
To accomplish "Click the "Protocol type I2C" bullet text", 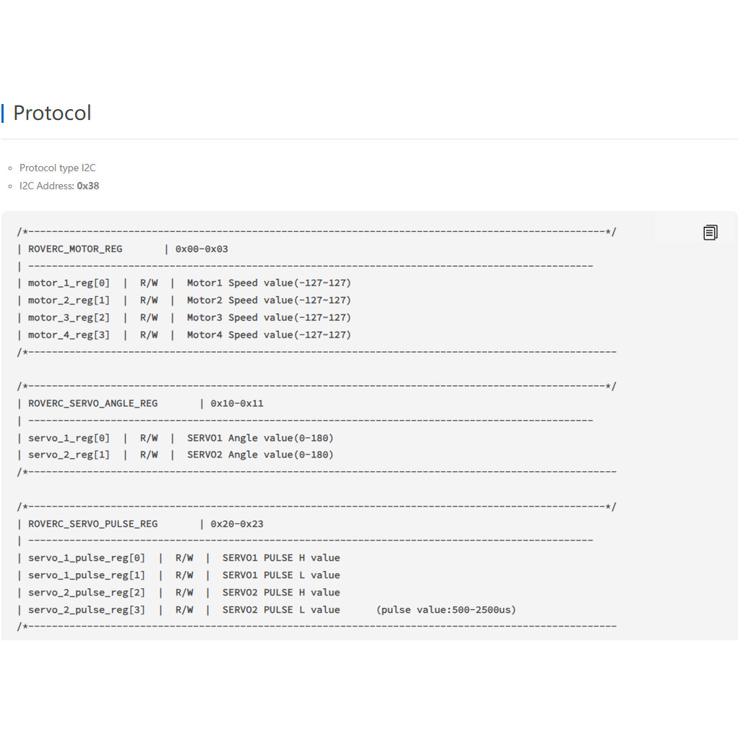I will tap(58, 168).
